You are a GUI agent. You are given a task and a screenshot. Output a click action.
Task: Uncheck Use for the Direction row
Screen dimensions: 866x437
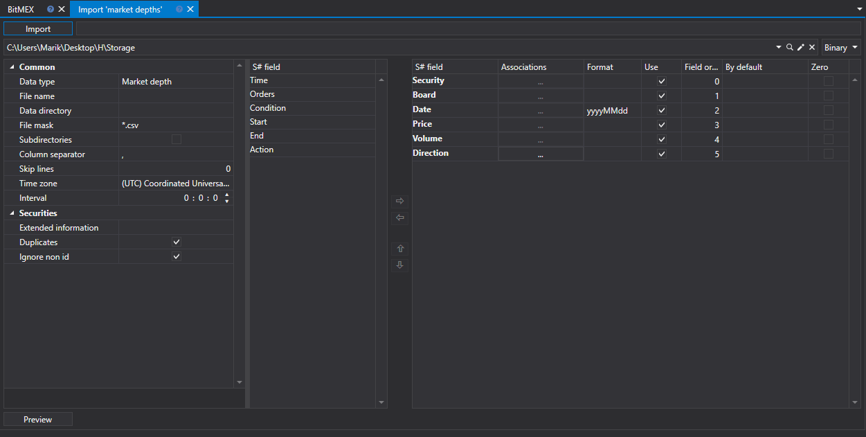662,154
